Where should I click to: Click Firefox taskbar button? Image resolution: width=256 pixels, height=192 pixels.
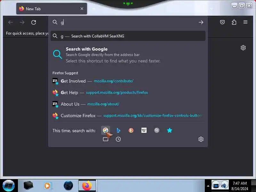(x=87, y=186)
